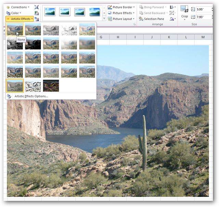
Task: Apply the Chalk Sketch black-and-white effect
Action: [15, 44]
